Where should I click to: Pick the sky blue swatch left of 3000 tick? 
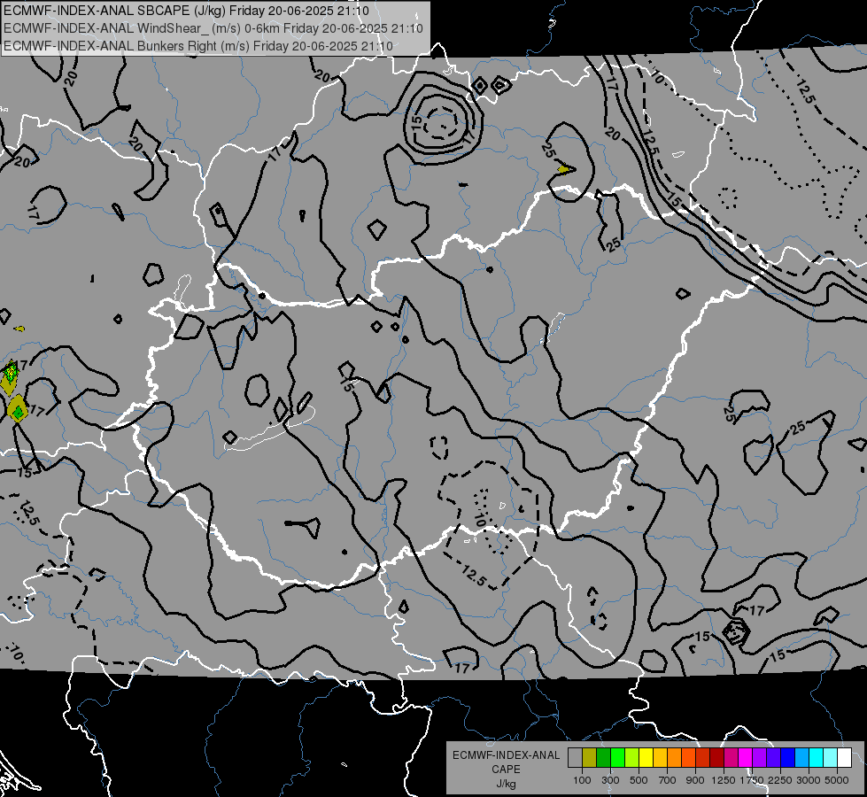802,758
